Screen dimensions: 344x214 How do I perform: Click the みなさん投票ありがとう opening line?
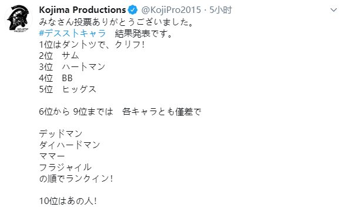116,22
